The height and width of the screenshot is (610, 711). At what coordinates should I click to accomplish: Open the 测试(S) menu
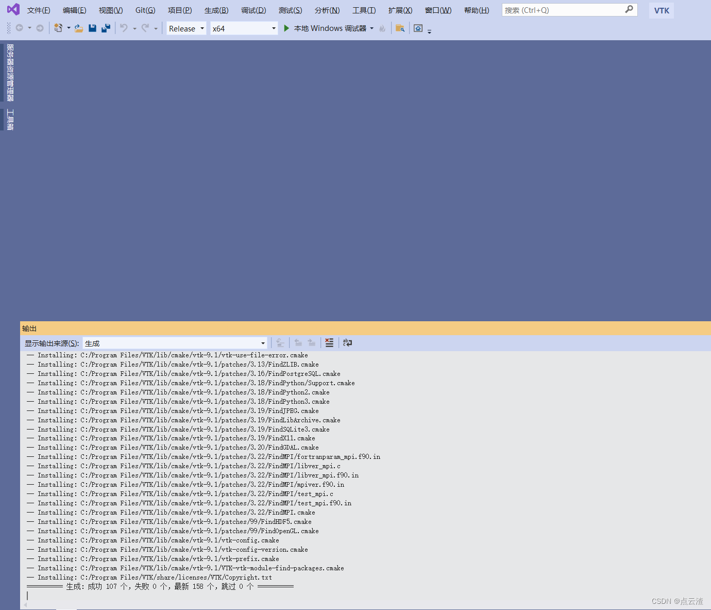(291, 10)
